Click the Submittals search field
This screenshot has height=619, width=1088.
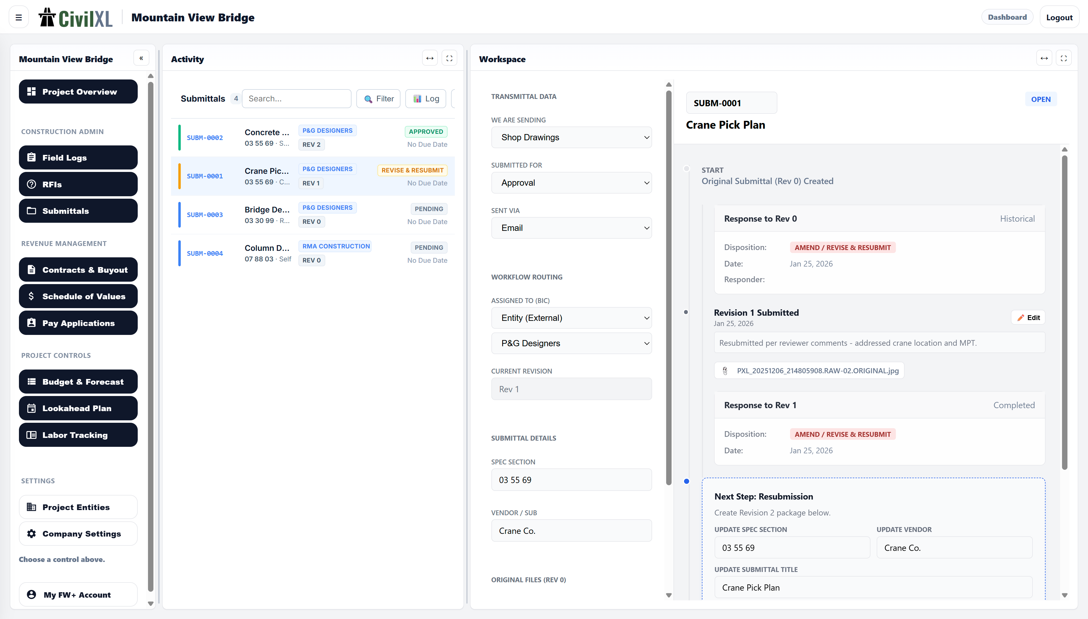pyautogui.click(x=296, y=99)
